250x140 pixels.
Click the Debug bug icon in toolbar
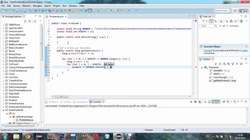[x=36, y=10]
